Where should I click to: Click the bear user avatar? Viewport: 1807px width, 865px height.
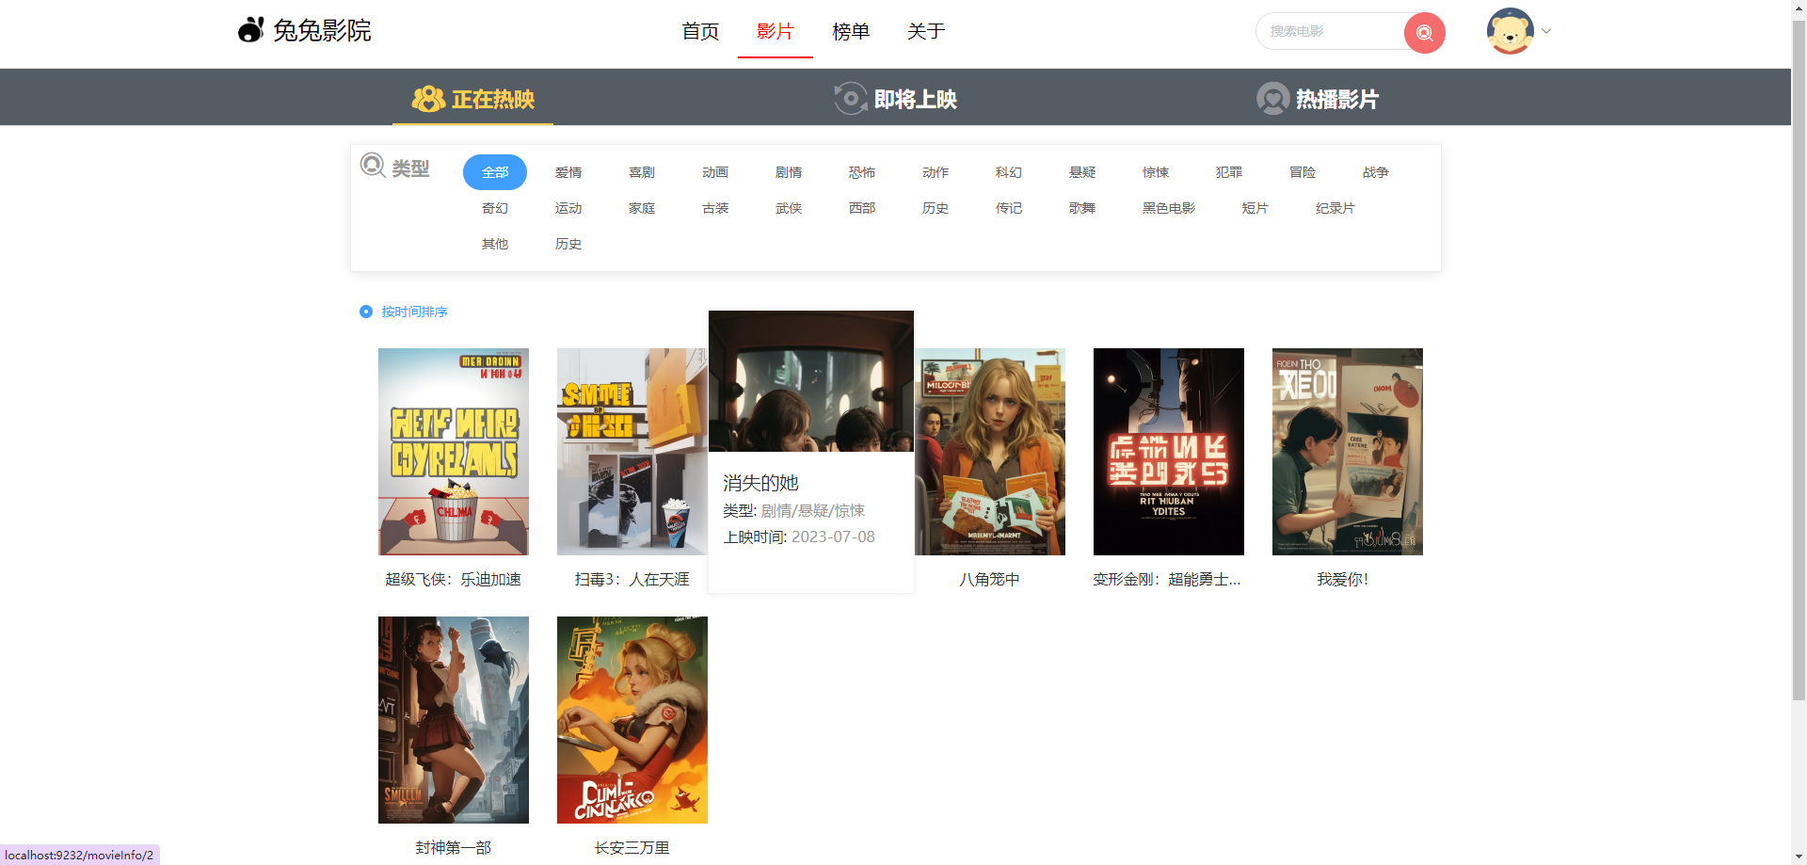click(x=1510, y=31)
